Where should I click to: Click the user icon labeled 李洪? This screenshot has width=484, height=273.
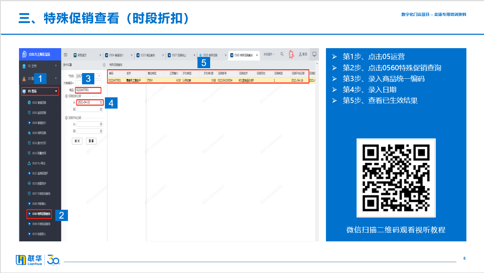pos(300,54)
